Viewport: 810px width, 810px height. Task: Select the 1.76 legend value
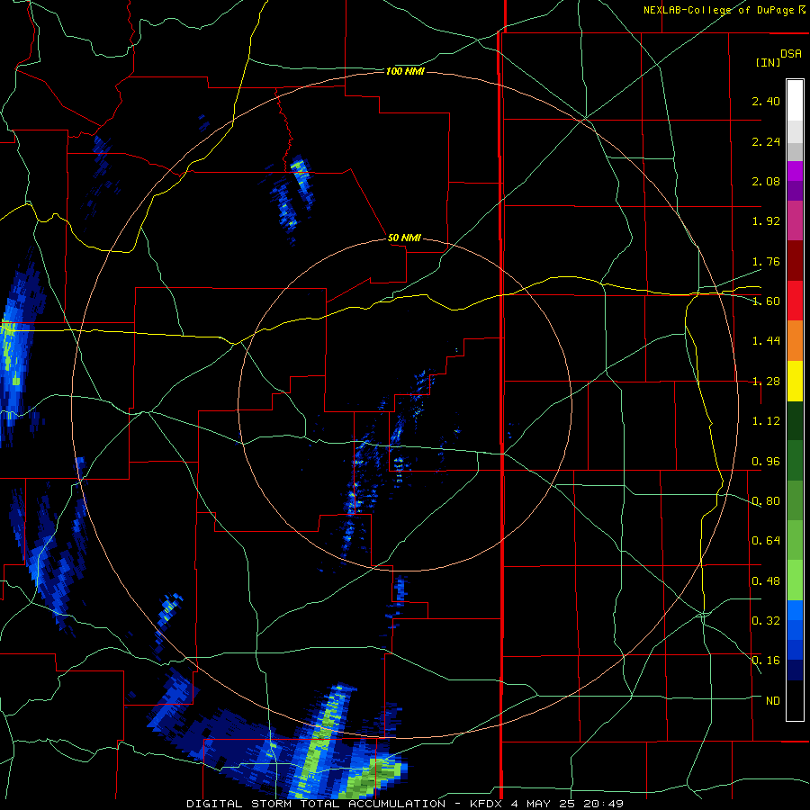pyautogui.click(x=766, y=261)
